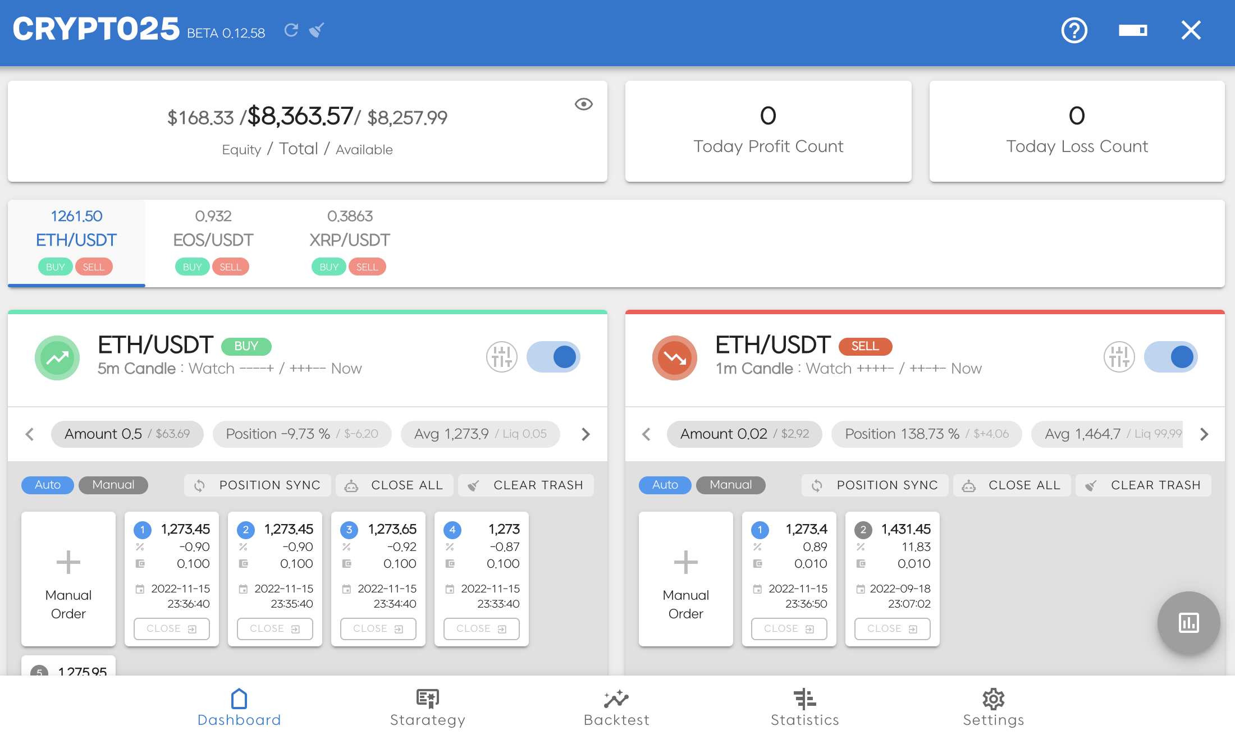This screenshot has height=735, width=1235.
Task: Close BUY order dated 23:34:40
Action: pyautogui.click(x=378, y=629)
